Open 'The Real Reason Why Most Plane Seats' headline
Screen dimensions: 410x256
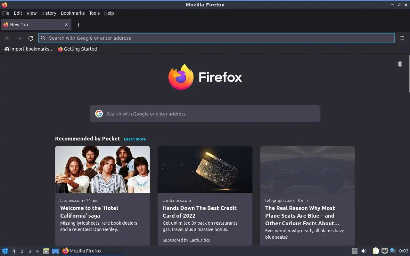coord(302,216)
